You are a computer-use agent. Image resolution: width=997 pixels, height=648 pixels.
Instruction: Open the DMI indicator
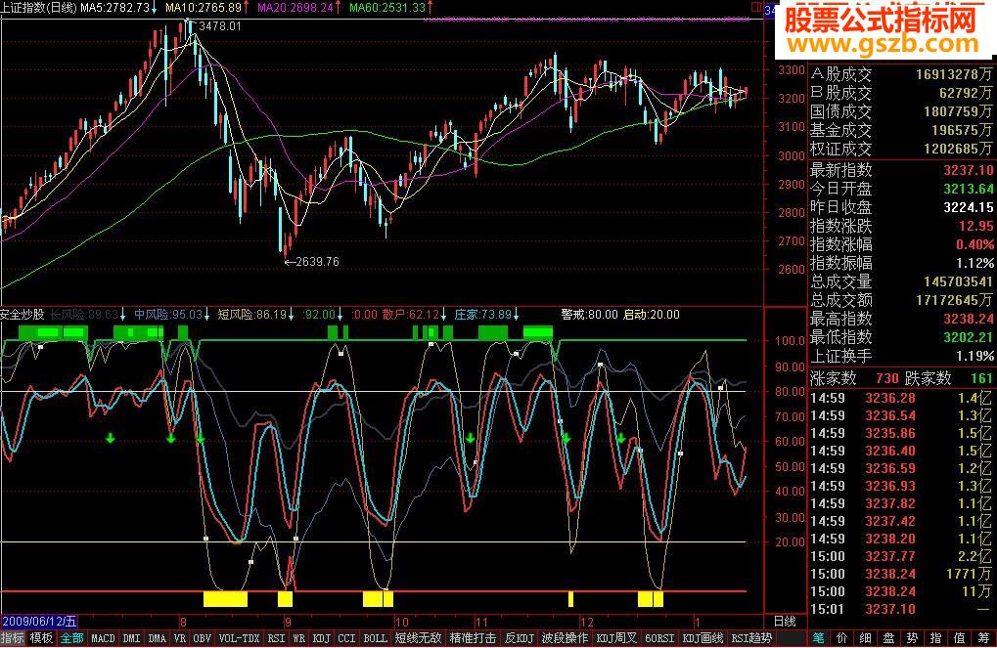(132, 638)
